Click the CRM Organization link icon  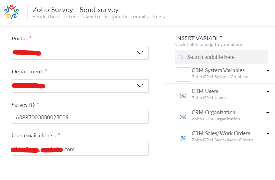click(x=183, y=117)
